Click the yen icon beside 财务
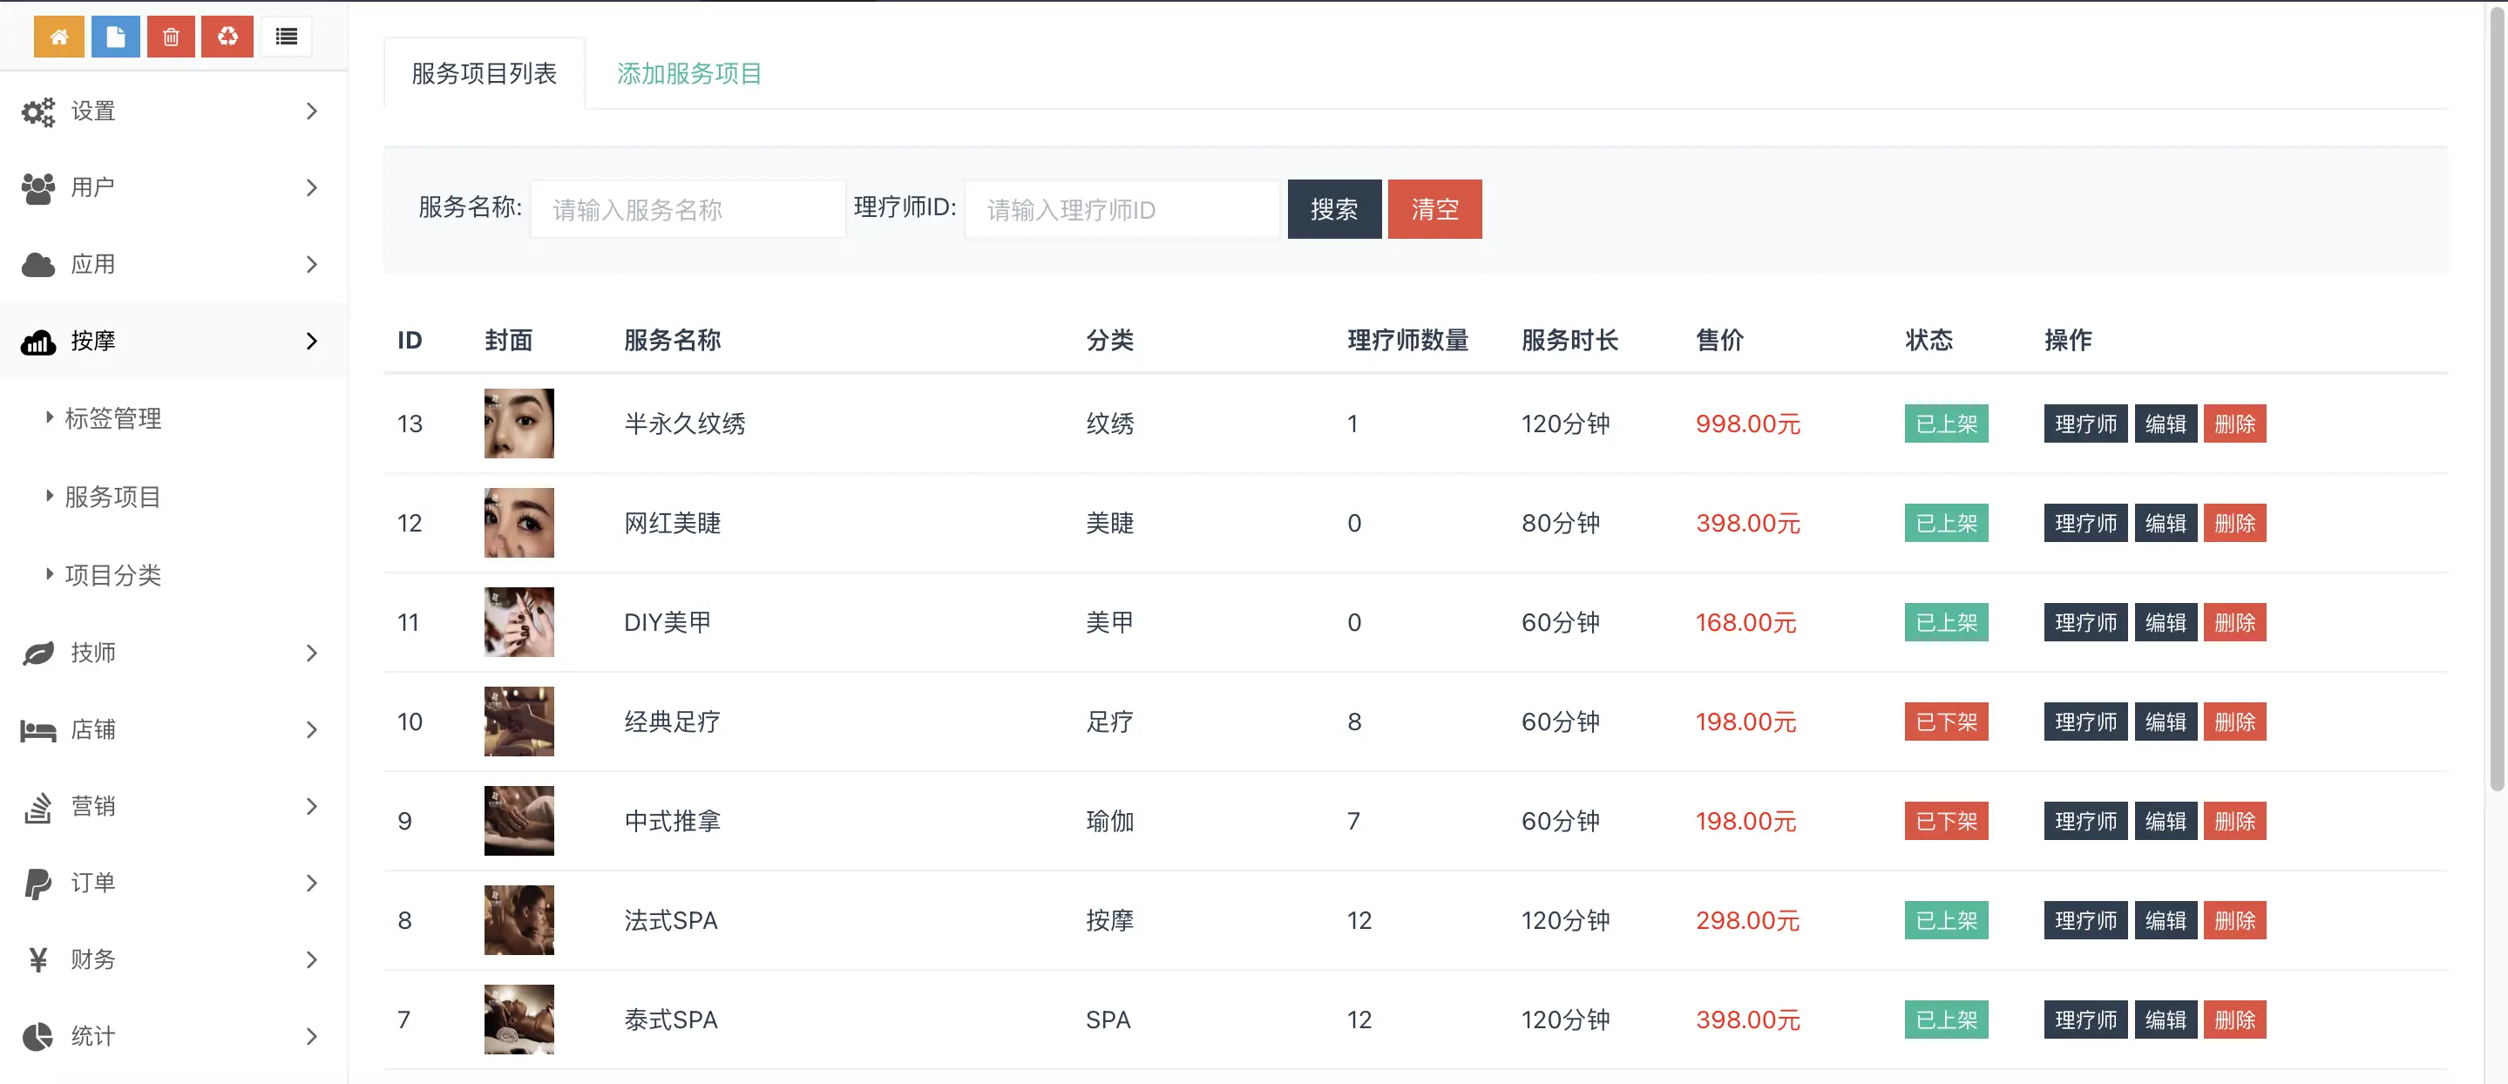Image resolution: width=2508 pixels, height=1084 pixels. pyautogui.click(x=38, y=960)
